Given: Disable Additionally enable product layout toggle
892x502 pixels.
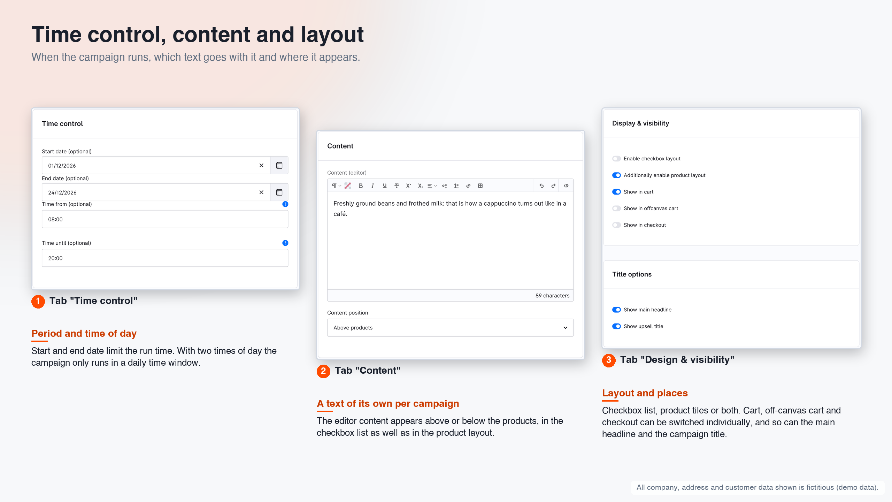Looking at the screenshot, I should click(x=616, y=175).
